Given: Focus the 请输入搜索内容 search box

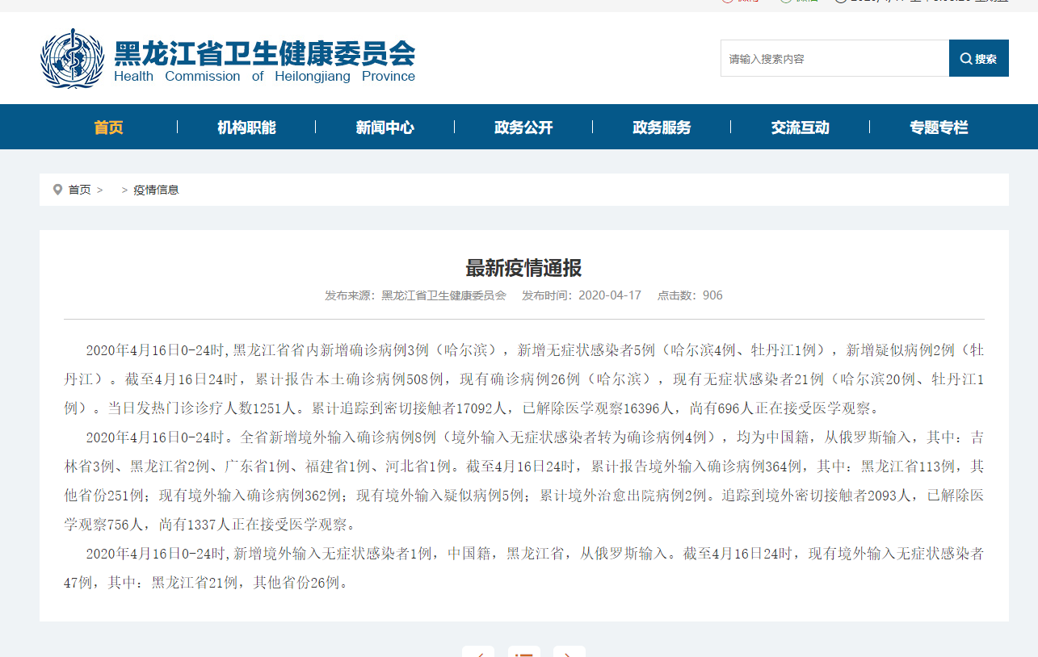Looking at the screenshot, I should (834, 59).
